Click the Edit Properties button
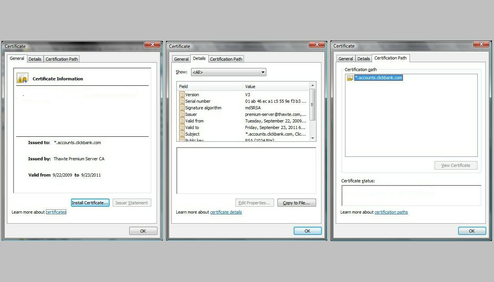 pyautogui.click(x=255, y=203)
